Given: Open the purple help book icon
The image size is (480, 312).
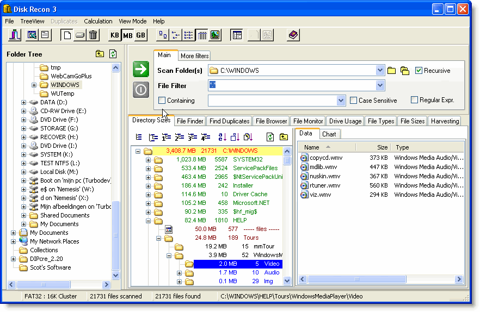Looking at the screenshot, I should coord(293,35).
